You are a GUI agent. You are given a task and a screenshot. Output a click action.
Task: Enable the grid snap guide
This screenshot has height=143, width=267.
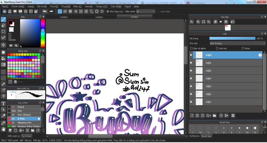point(70,11)
